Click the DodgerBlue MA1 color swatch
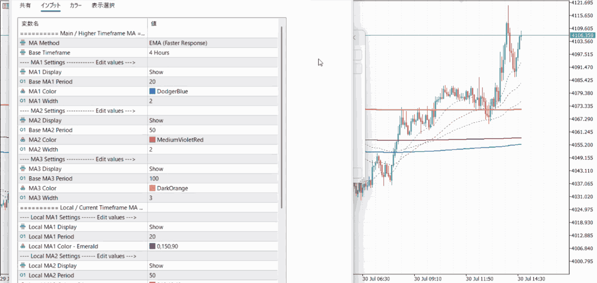 [152, 91]
